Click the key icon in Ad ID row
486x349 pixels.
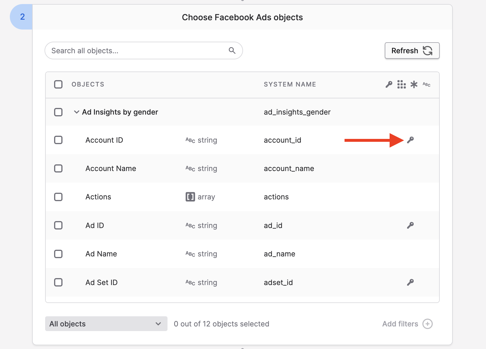coord(410,225)
